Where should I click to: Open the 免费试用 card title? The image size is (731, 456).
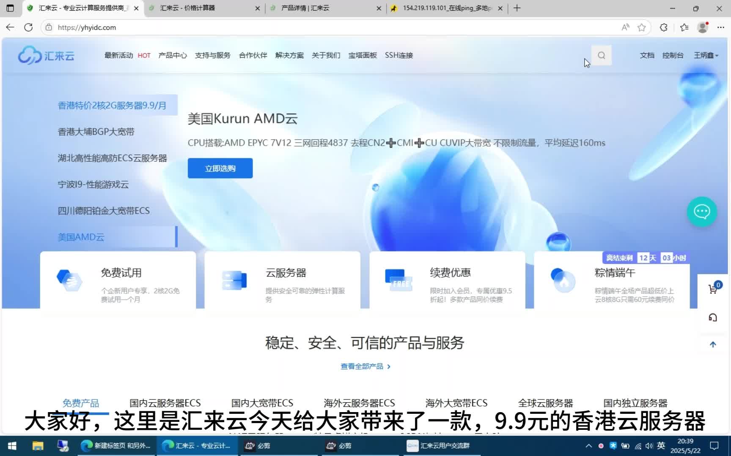(121, 273)
